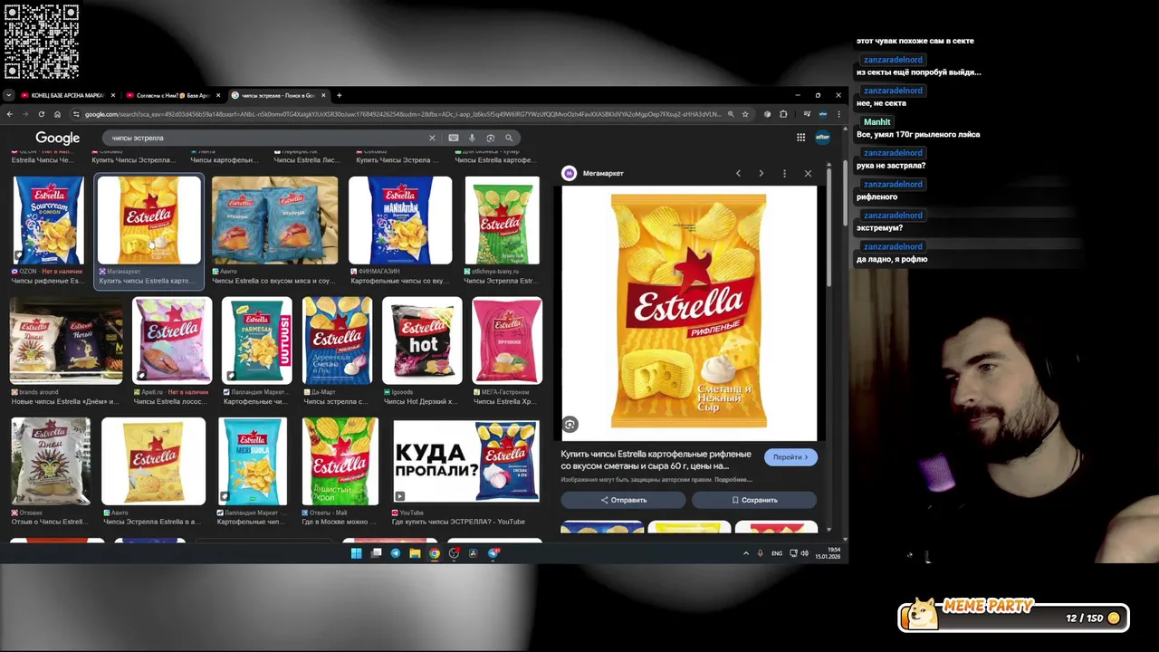1159x652 pixels.
Task: Show previous image in preview panel
Action: coord(738,173)
